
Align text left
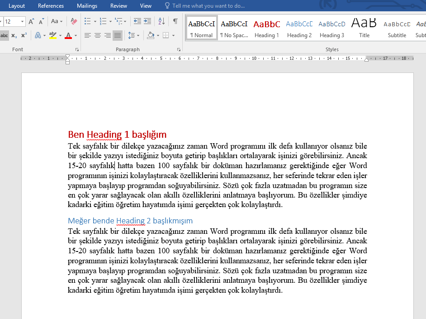click(87, 35)
